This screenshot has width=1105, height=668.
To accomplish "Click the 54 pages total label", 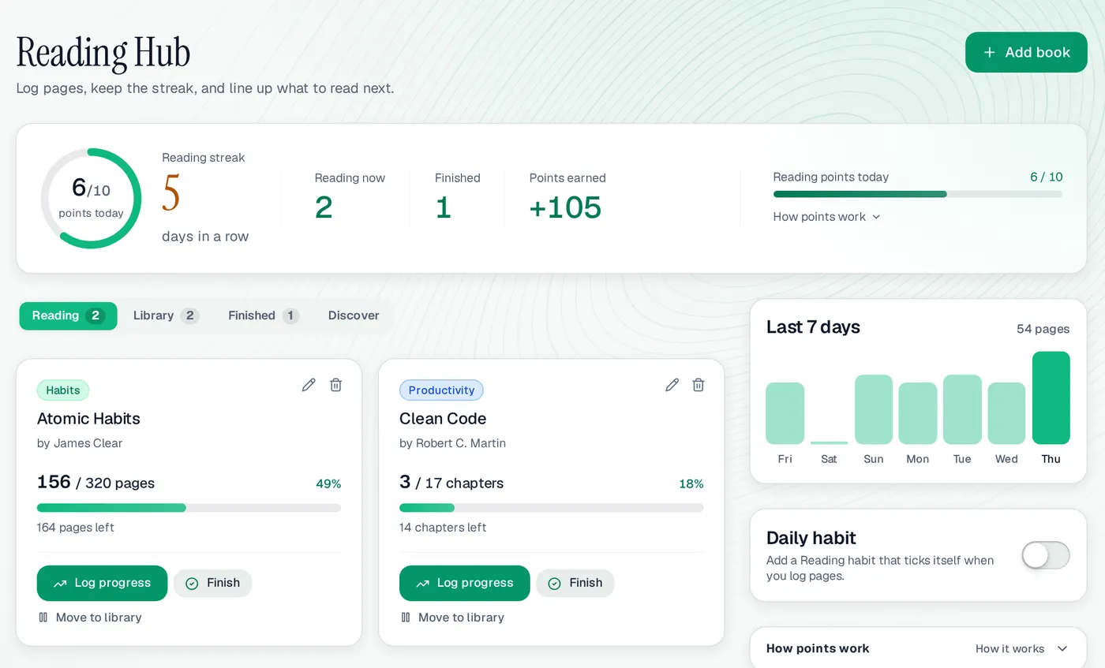I will 1043,329.
